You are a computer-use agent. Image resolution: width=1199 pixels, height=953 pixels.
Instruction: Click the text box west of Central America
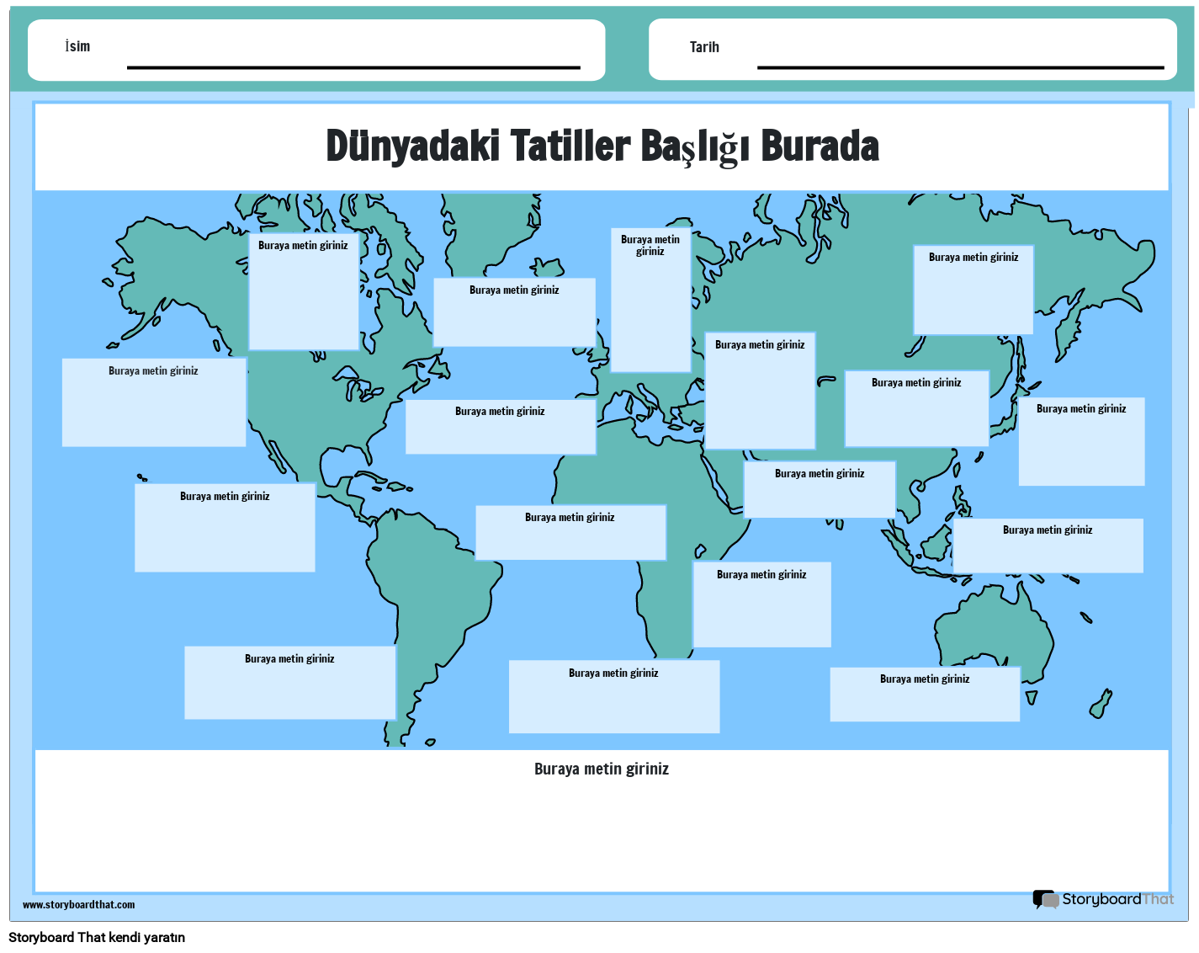click(225, 528)
